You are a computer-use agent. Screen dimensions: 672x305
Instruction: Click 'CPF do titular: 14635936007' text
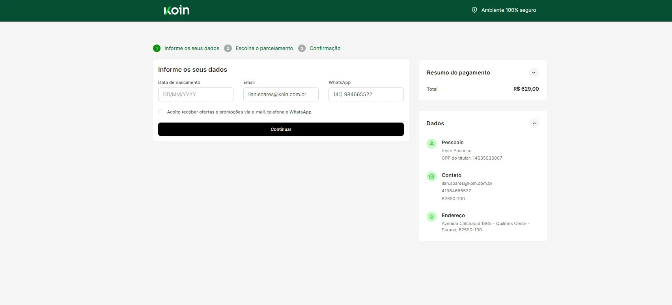[x=472, y=158]
